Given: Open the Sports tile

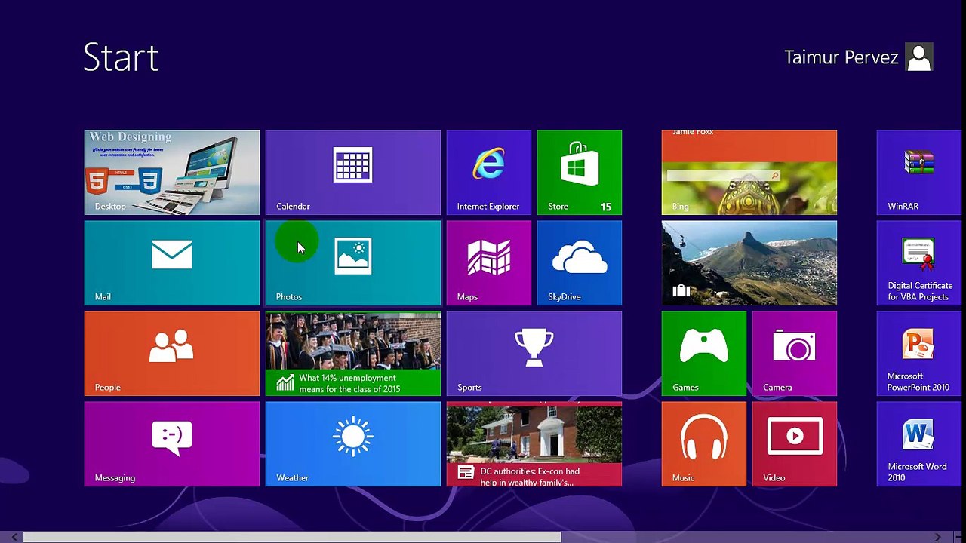Looking at the screenshot, I should point(534,354).
